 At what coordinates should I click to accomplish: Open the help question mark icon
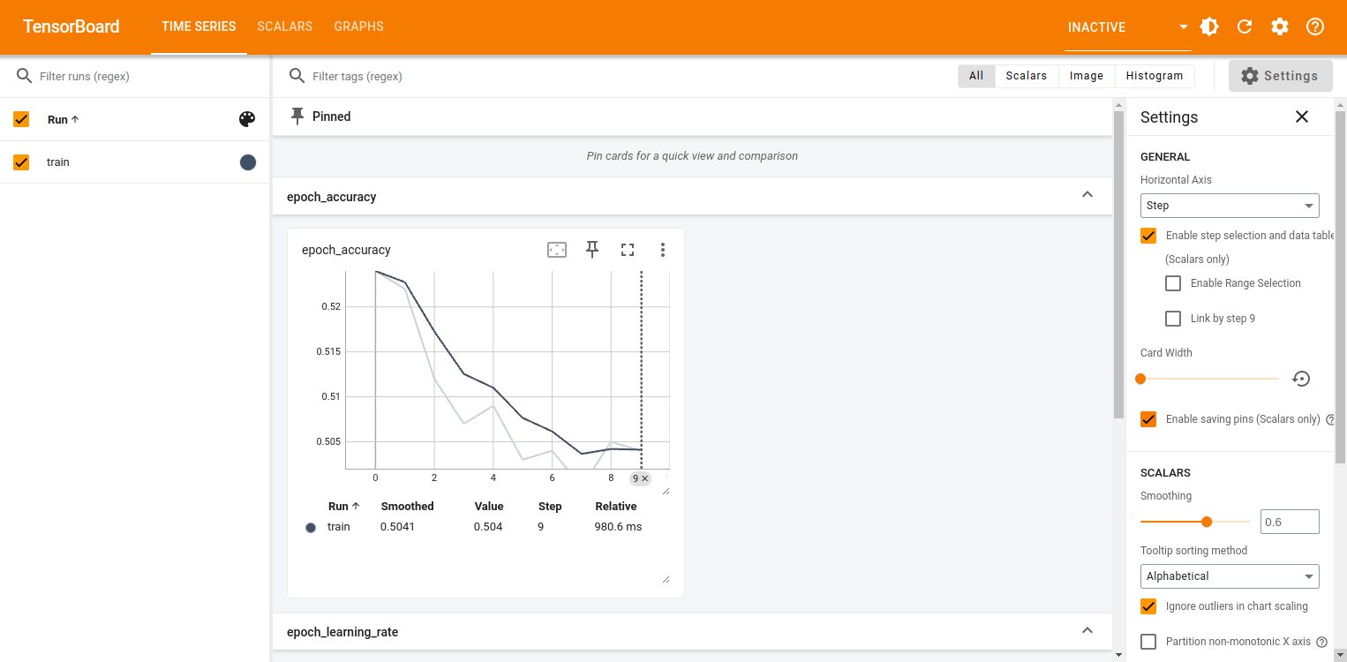(1315, 26)
